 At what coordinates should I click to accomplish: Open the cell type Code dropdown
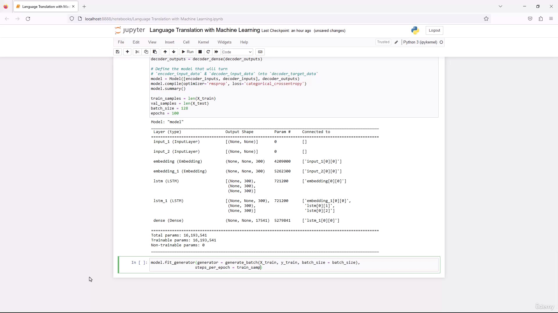237,52
